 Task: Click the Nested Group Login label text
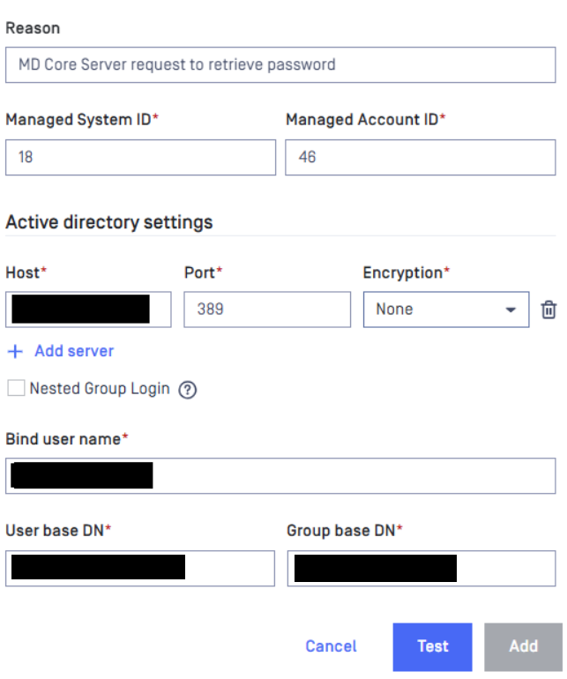[x=100, y=389]
